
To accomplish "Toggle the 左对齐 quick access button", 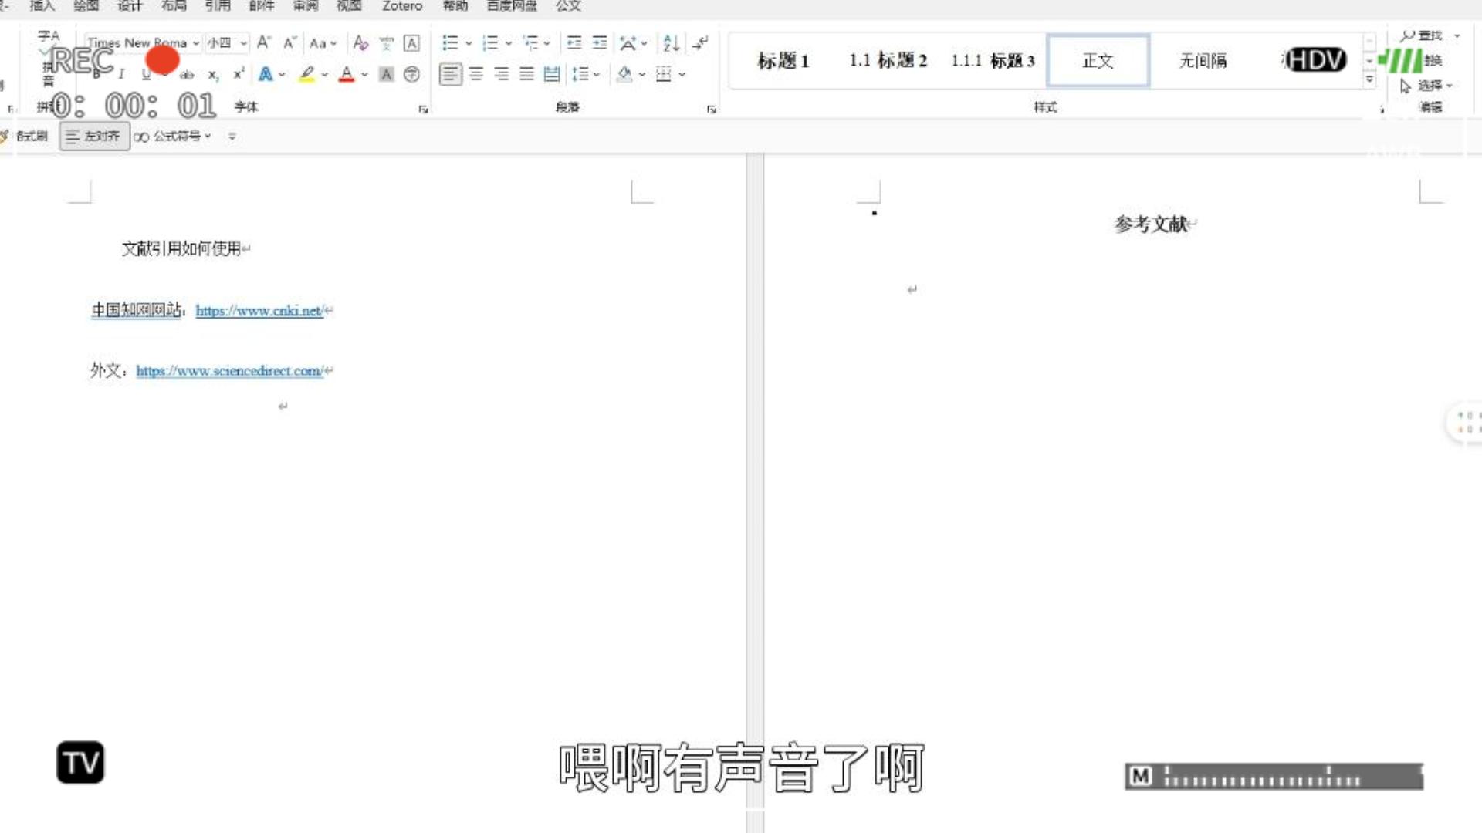I will pos(94,137).
